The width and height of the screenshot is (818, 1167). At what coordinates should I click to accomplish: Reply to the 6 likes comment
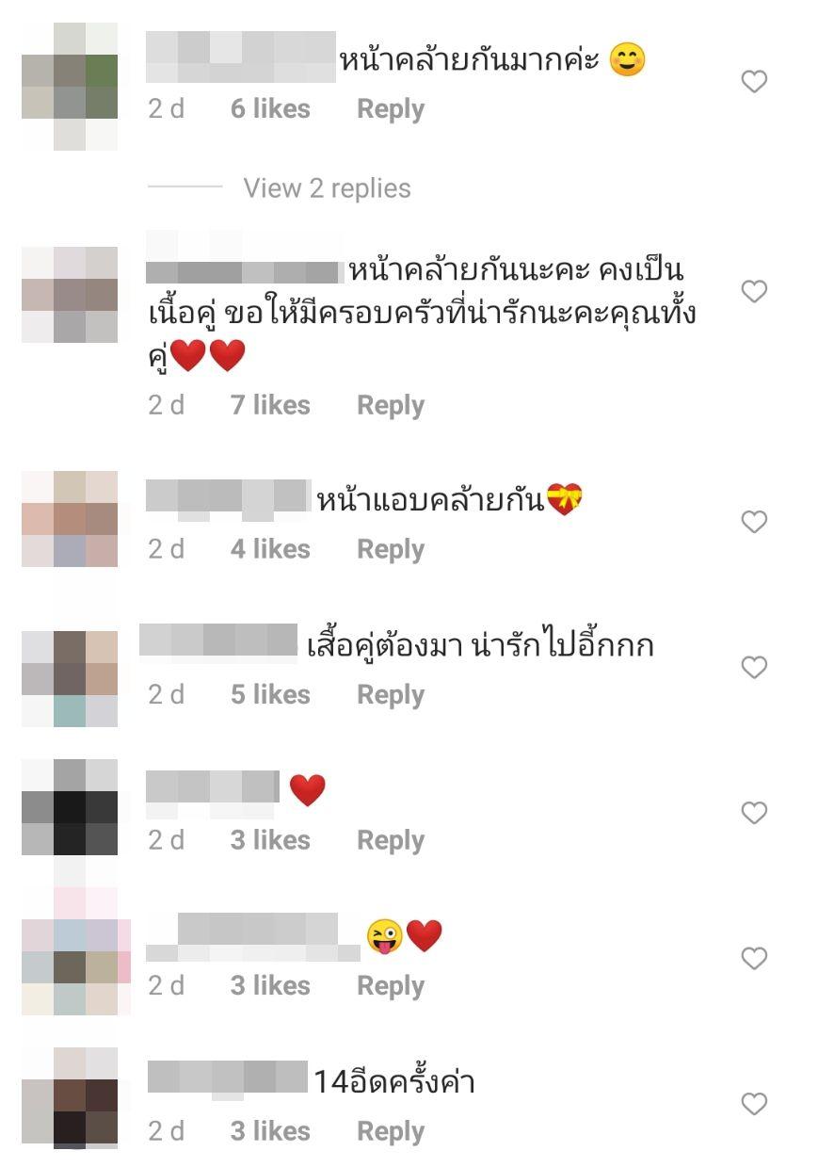click(390, 109)
